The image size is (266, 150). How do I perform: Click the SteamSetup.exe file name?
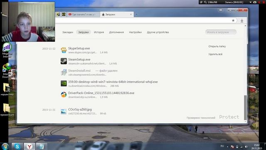[x=79, y=60]
